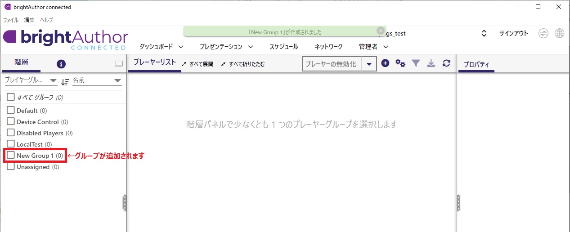Click the network transfer status icon
The image size is (570, 232).
[x=543, y=34]
